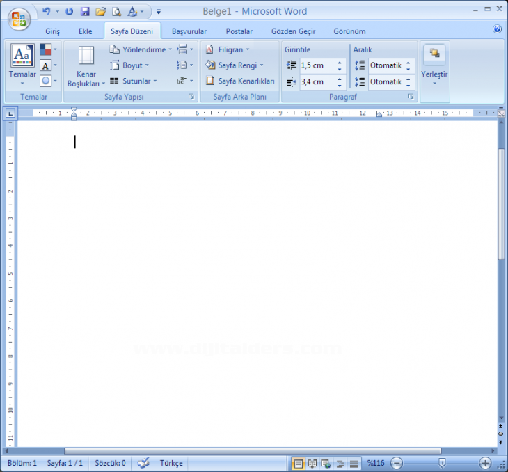The width and height of the screenshot is (508, 472).
Task: Click the proofing errors status icon
Action: click(143, 463)
